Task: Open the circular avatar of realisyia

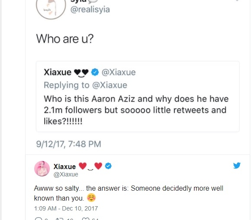Action: tap(51, 8)
